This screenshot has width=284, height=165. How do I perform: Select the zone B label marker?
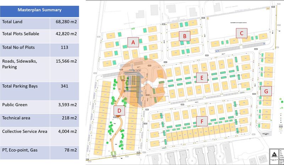tap(185, 35)
